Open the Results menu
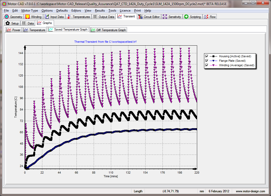 tap(100, 11)
